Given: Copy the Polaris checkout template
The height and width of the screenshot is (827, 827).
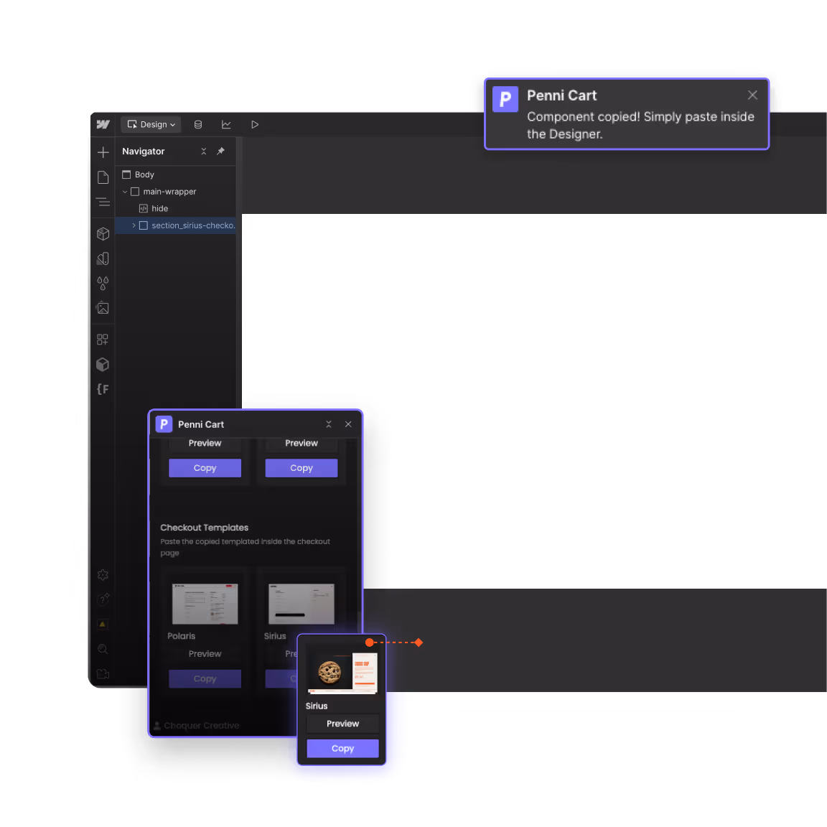Looking at the screenshot, I should pyautogui.click(x=205, y=679).
